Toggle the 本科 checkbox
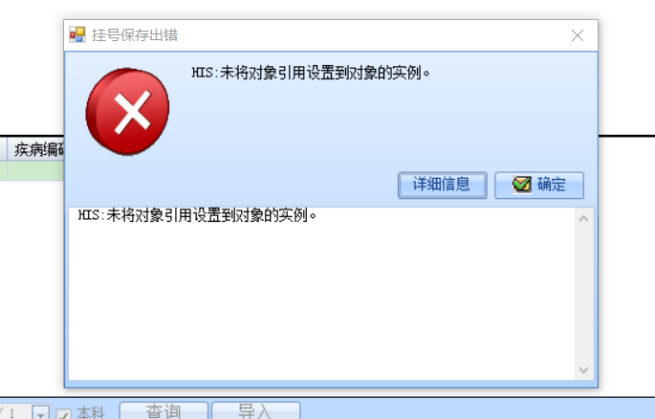 63,414
